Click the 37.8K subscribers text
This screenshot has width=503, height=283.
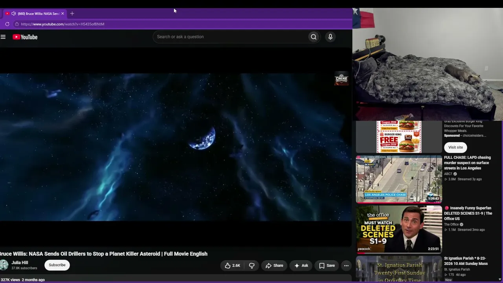pos(24,268)
